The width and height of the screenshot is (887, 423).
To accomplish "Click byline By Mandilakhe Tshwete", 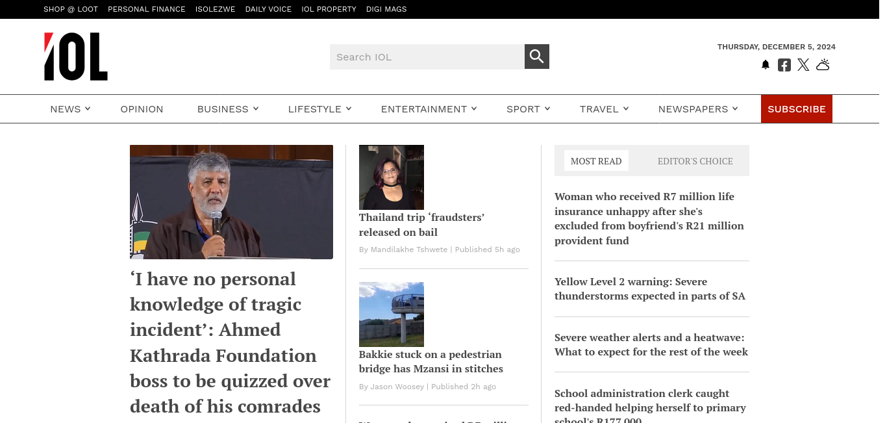I will pos(403,250).
